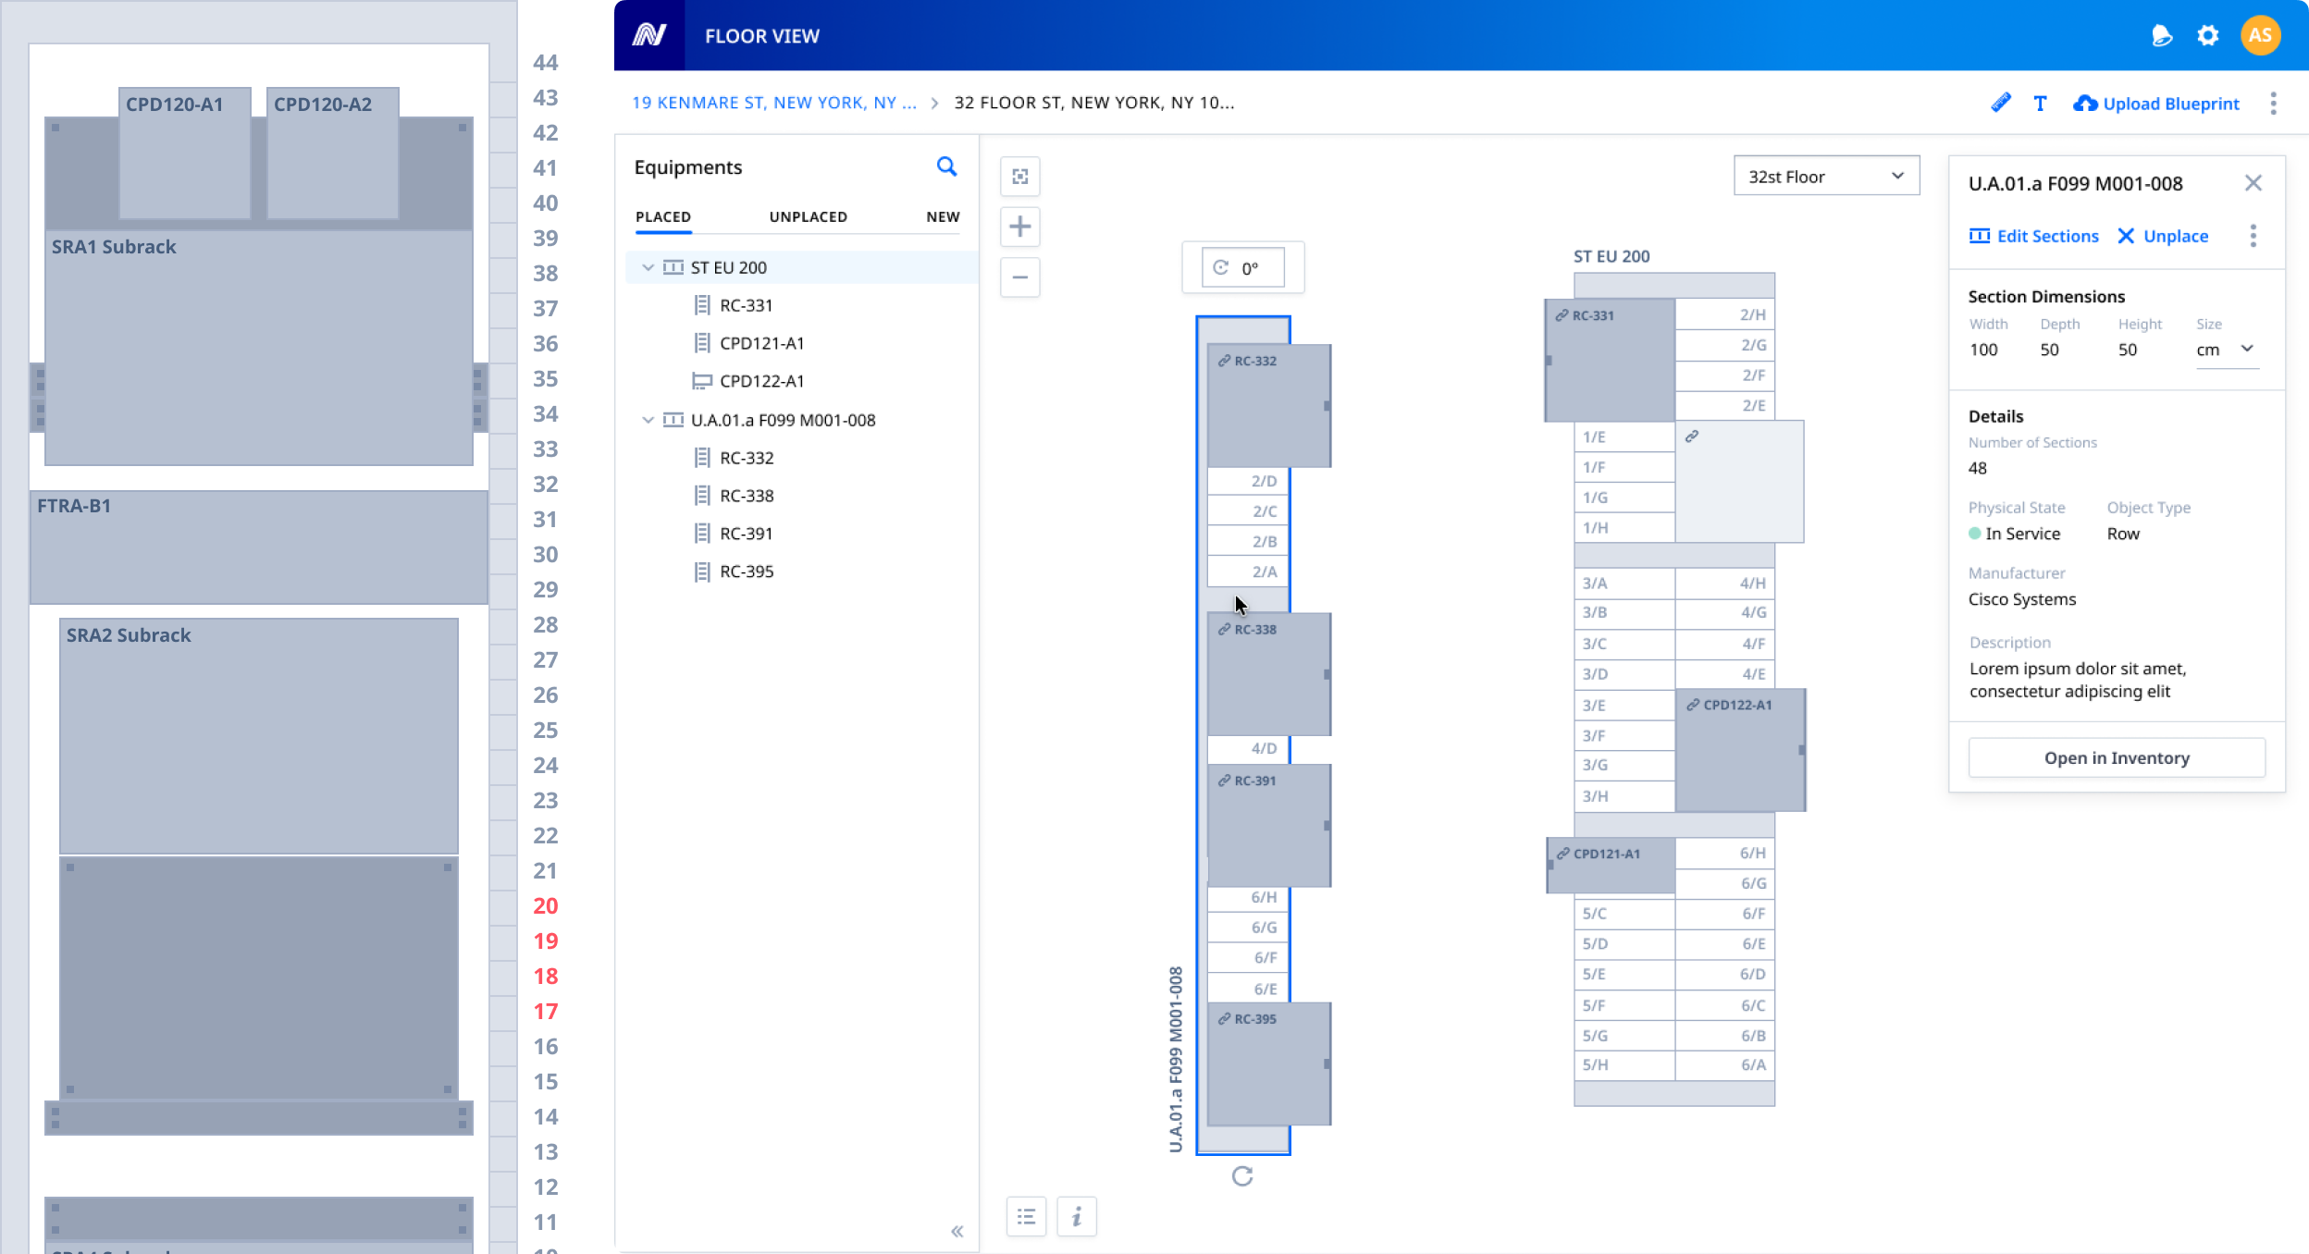Select the text tool T icon
Screen dimensions: 2309x1254
(2041, 104)
